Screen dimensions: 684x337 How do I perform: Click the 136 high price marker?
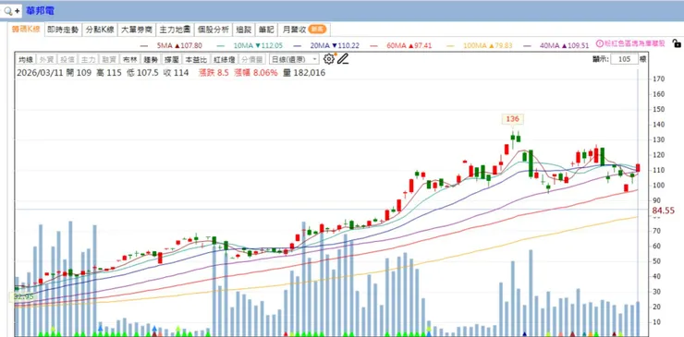coord(512,118)
